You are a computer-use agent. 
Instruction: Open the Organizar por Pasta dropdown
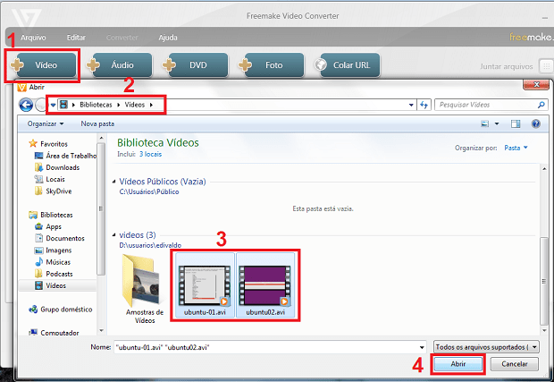(x=516, y=148)
